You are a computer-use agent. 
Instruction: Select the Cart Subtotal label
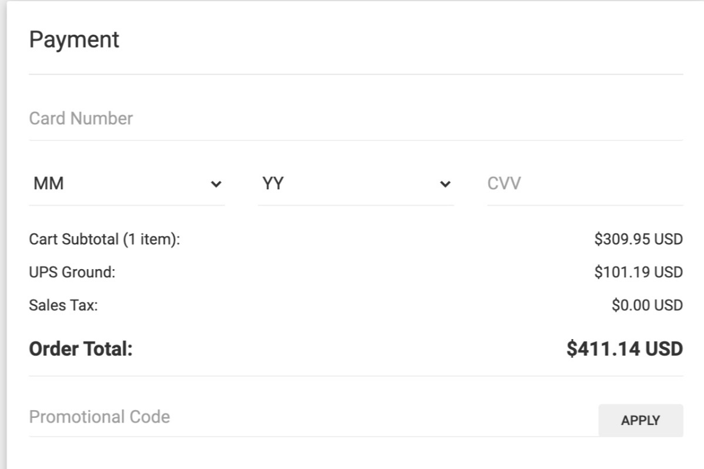(104, 240)
